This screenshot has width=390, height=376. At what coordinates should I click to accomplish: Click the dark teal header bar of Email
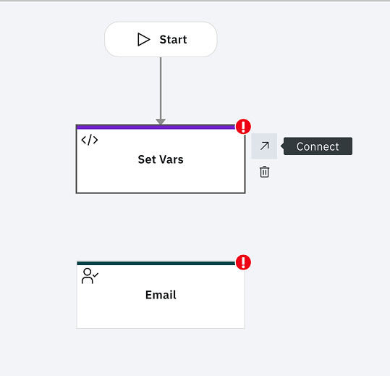click(x=156, y=263)
